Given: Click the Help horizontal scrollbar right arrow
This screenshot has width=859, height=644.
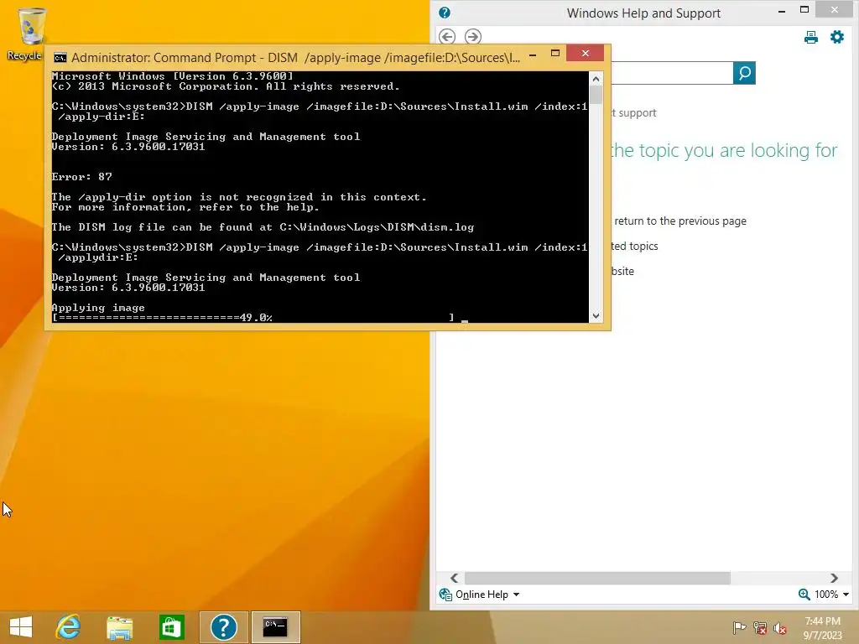Looking at the screenshot, I should 834,578.
